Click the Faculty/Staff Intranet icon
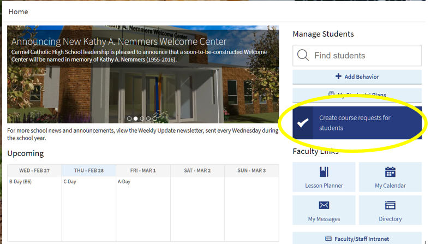431x244 pixels. (x=328, y=238)
